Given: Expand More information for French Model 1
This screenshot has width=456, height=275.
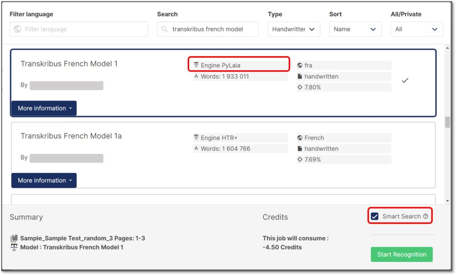Looking at the screenshot, I should [x=44, y=108].
